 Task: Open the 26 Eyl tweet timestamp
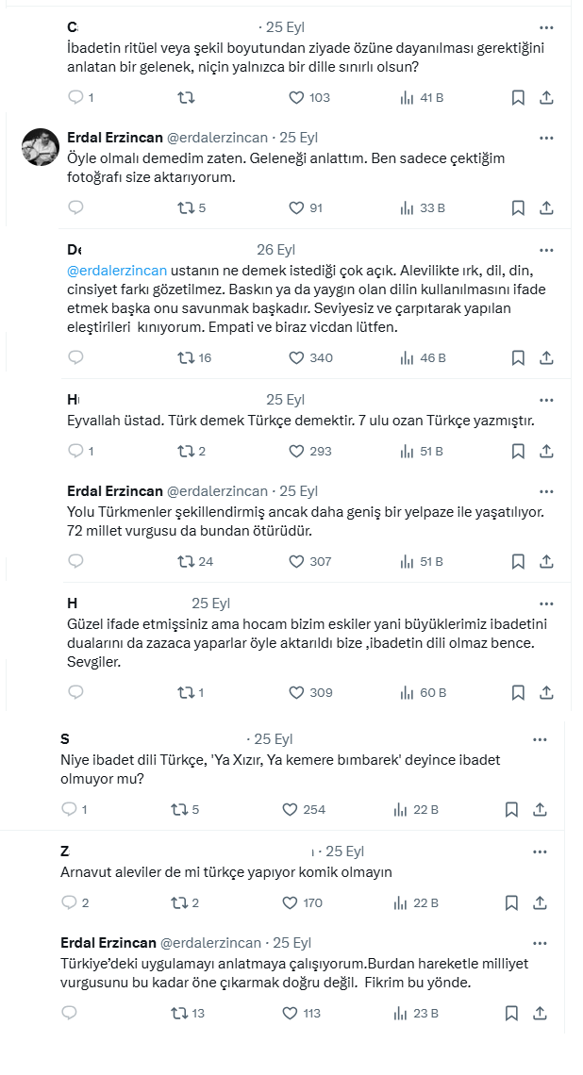click(x=276, y=249)
